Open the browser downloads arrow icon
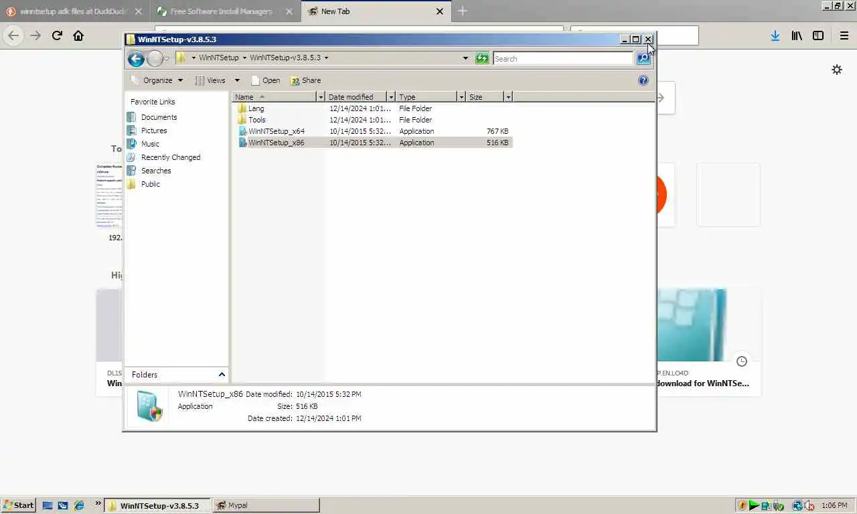857x514 pixels. [x=775, y=36]
